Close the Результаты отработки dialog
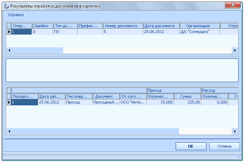Viewport: 245px width, 162px height. pos(232,5)
